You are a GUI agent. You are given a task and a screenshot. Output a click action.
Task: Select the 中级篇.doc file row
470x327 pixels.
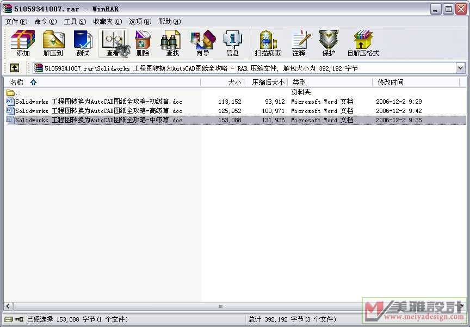tap(236, 120)
